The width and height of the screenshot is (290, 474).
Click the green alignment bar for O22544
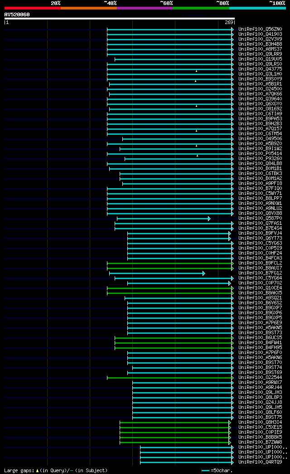click(169, 378)
